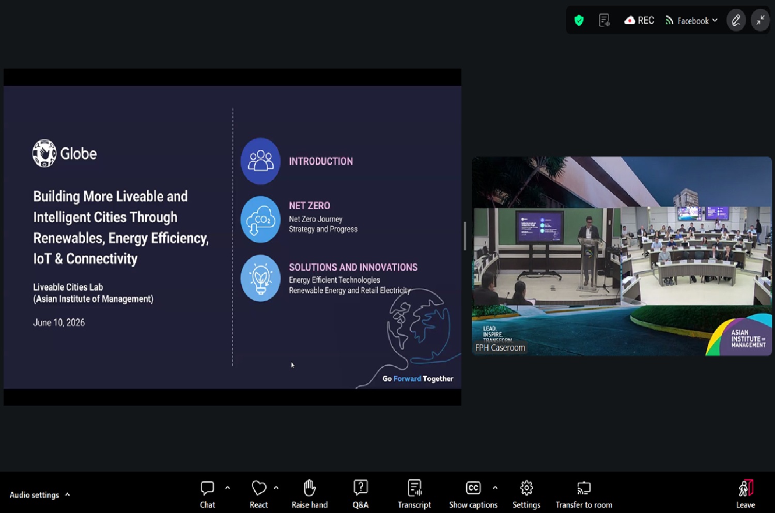Exit full screen with the collapse arrows icon
775x513 pixels.
click(761, 20)
